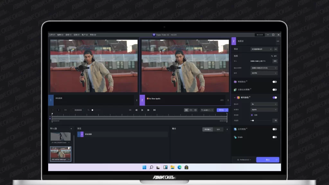Step back one frame
Screen dimensions: 329x185
click(136, 110)
